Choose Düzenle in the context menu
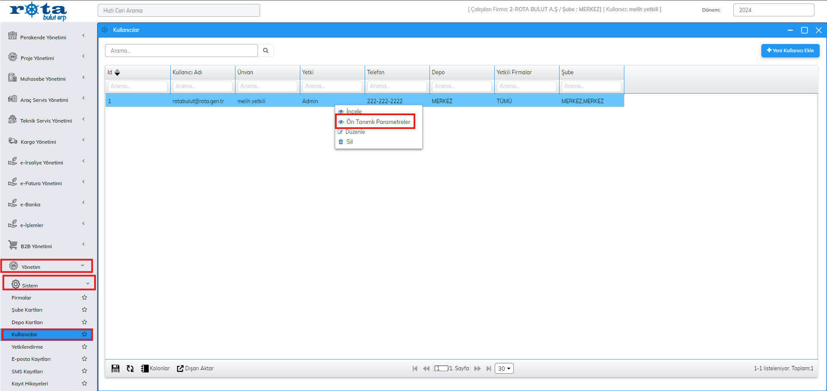 click(x=355, y=132)
